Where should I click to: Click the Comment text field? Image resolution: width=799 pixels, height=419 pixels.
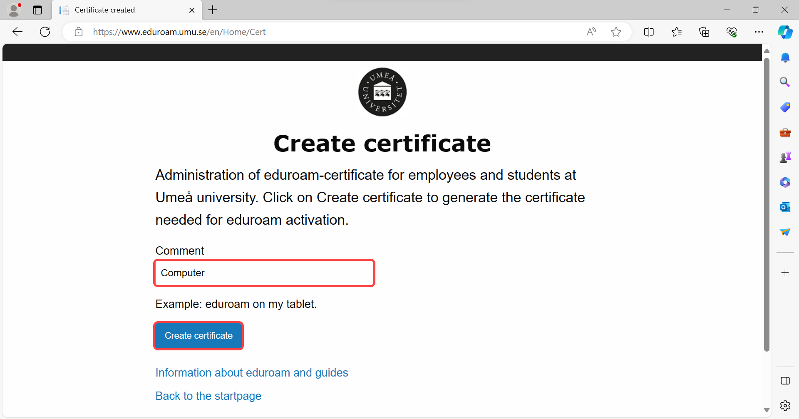pos(264,273)
